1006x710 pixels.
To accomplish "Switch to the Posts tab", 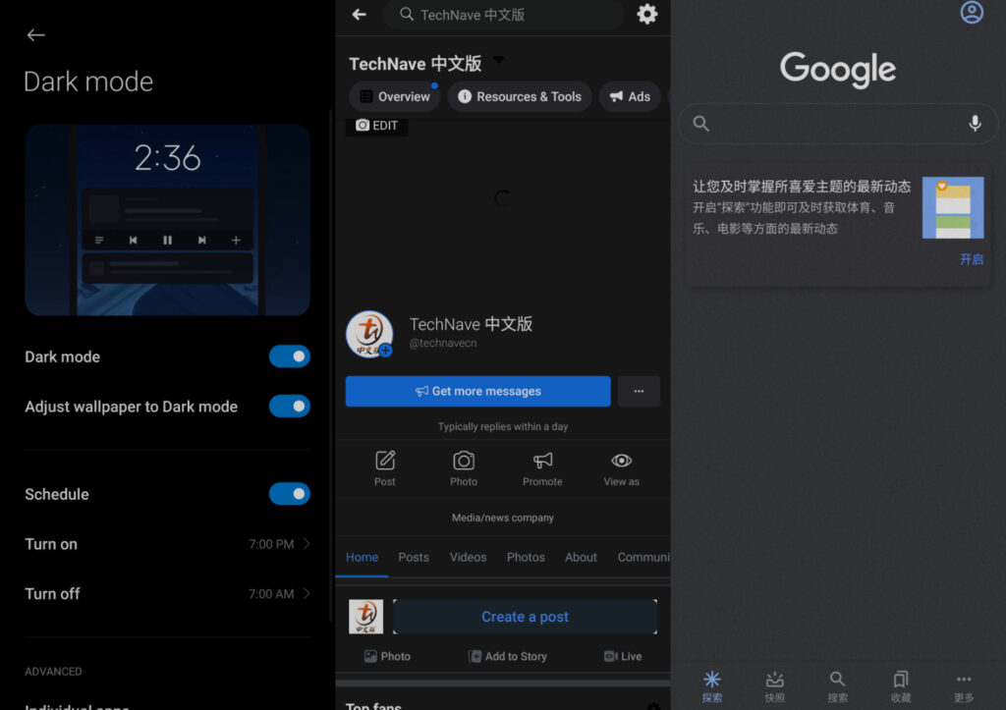I will pos(414,558).
